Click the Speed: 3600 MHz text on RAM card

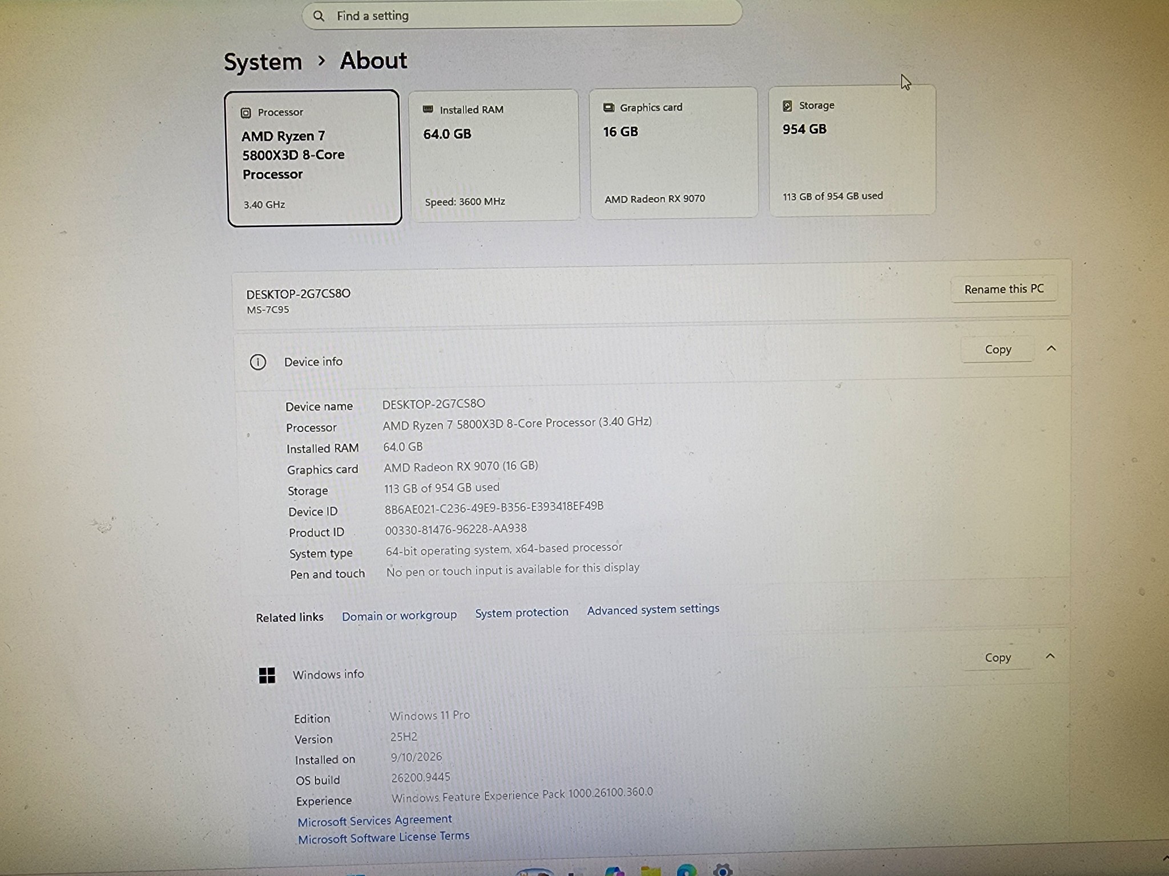(465, 202)
